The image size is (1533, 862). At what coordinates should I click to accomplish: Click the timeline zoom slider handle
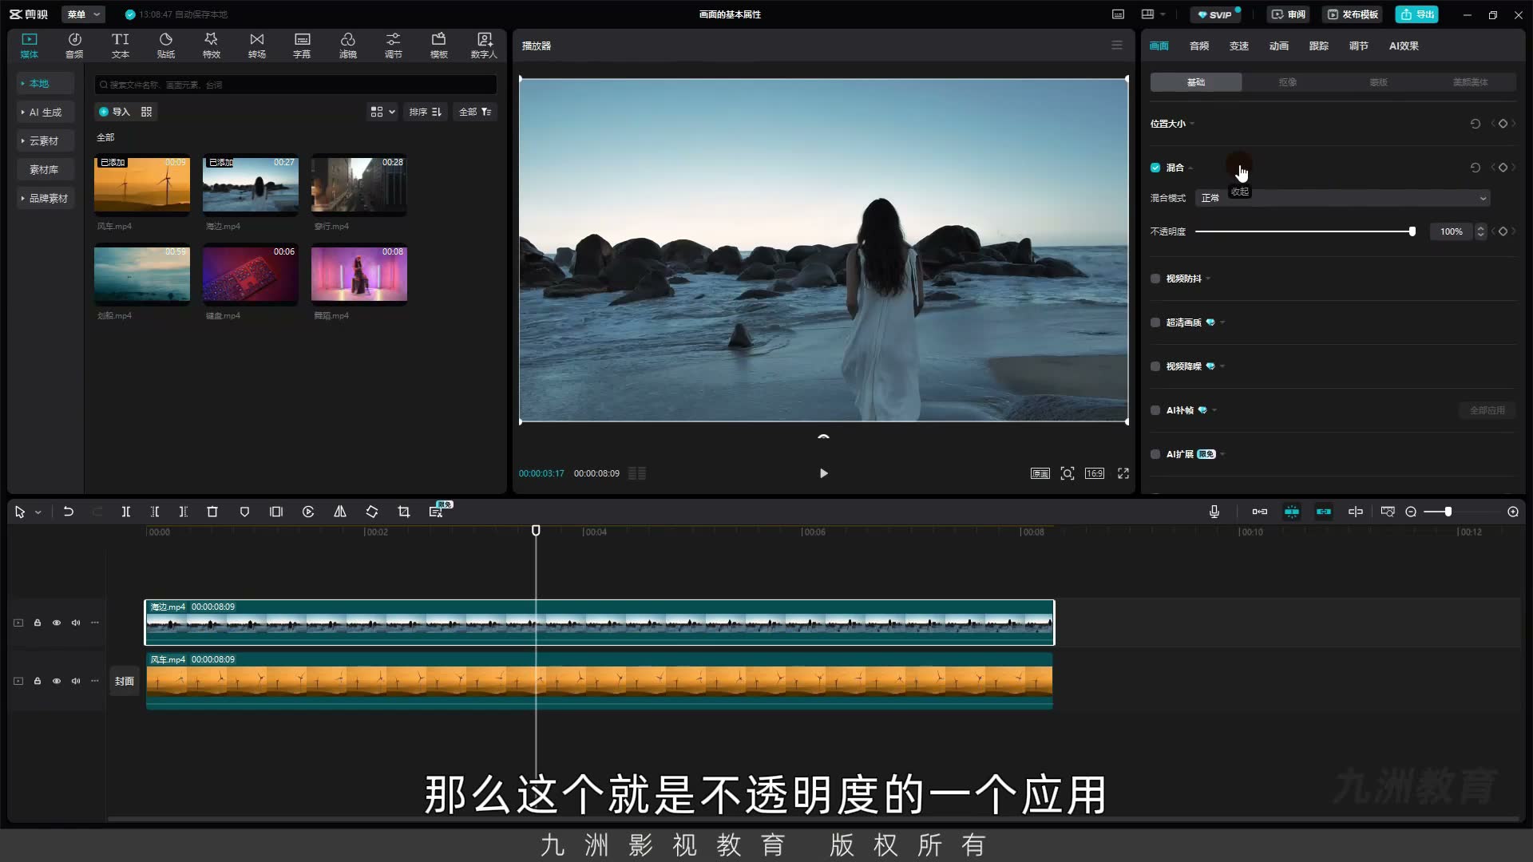click(1448, 512)
